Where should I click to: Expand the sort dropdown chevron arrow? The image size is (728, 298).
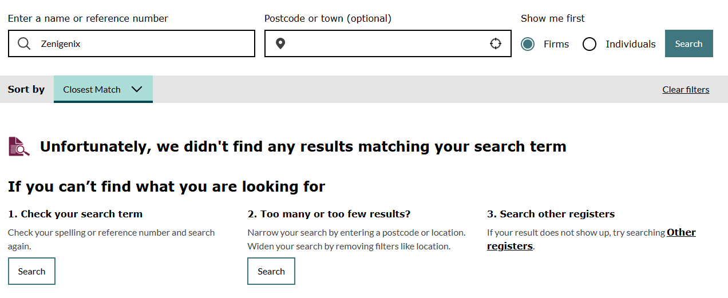pyautogui.click(x=136, y=89)
